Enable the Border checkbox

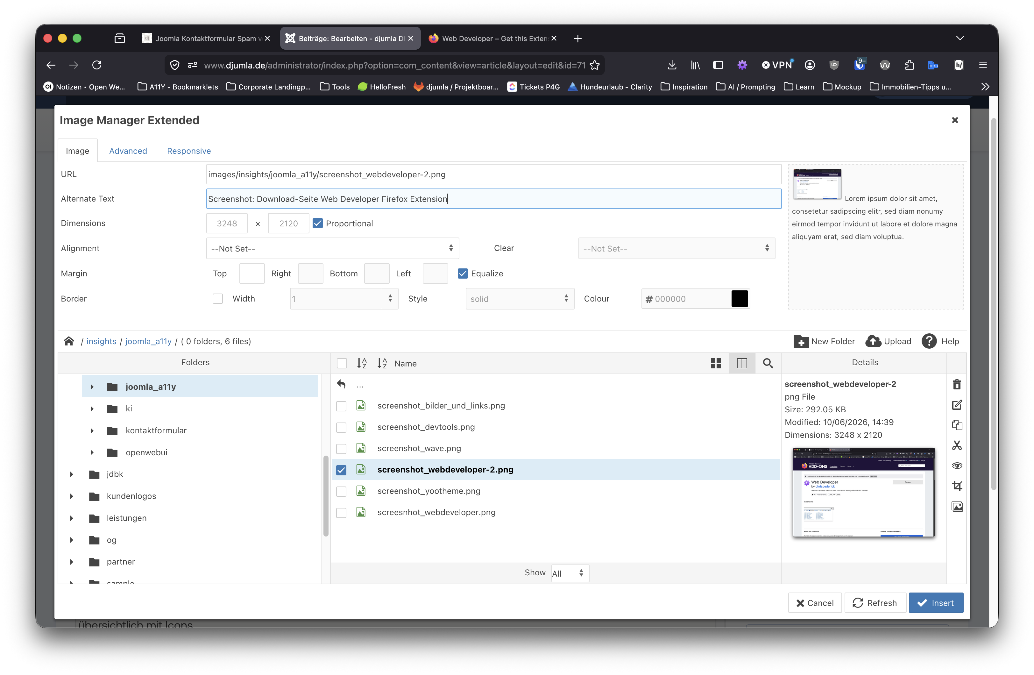pos(218,299)
